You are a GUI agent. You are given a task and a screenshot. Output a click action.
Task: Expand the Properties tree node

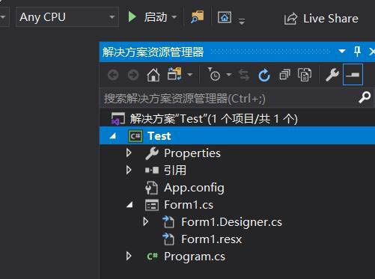(129, 153)
